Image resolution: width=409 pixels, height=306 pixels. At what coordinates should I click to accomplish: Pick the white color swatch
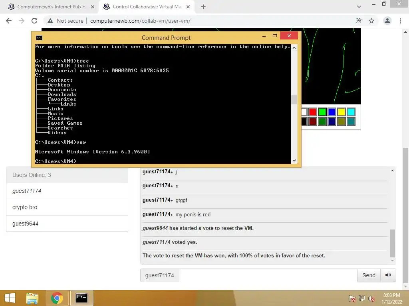pos(304,112)
